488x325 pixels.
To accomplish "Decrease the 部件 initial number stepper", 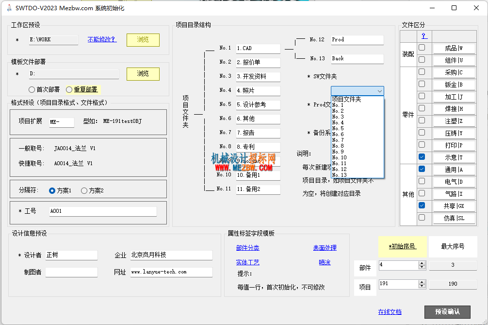I will [x=422, y=267].
